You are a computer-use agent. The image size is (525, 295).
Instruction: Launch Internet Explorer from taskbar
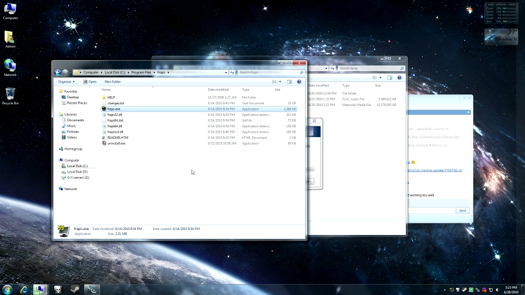24,289
